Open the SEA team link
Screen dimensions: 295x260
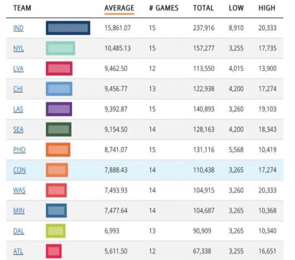tap(18, 129)
